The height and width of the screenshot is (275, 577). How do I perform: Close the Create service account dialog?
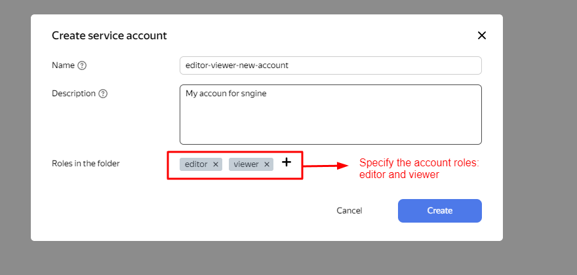coord(482,35)
